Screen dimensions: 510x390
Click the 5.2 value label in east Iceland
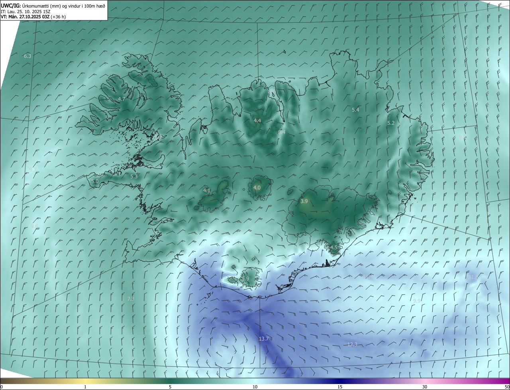[391, 123]
